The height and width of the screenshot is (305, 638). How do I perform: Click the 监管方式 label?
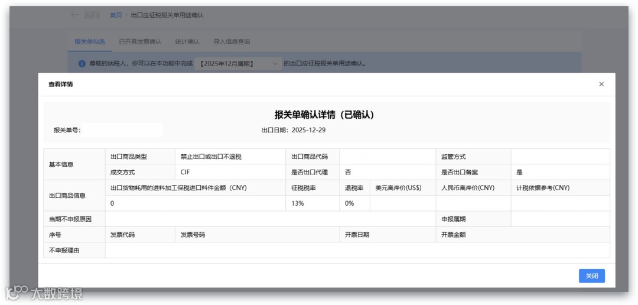pos(453,157)
